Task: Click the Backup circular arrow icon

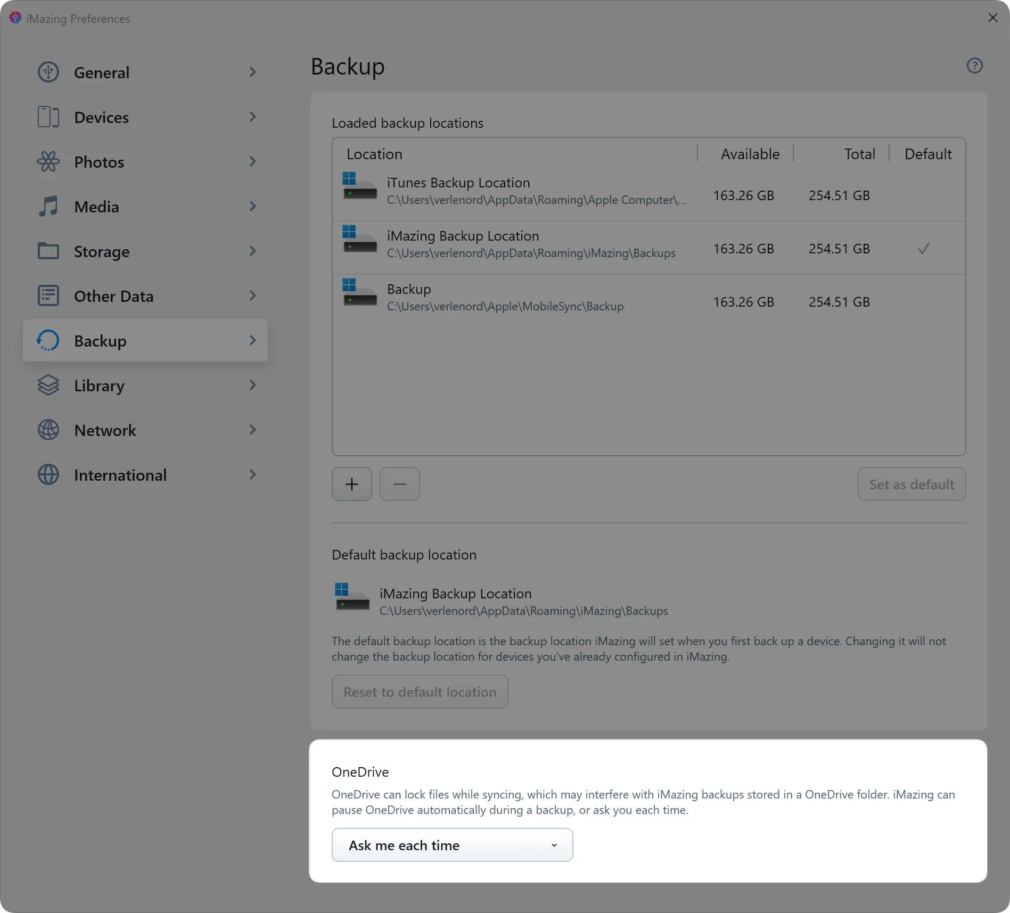Action: coord(48,340)
